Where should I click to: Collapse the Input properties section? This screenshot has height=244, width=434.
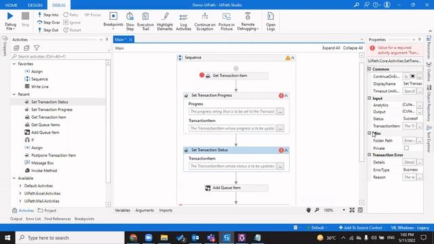pyautogui.click(x=370, y=98)
